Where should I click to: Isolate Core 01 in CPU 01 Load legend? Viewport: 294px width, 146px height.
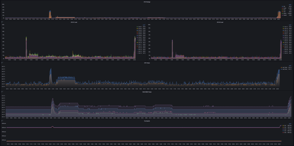140,27
